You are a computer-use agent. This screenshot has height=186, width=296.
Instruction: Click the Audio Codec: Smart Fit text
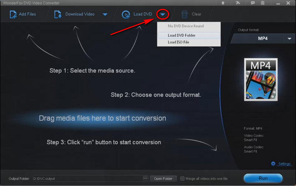click(254, 149)
